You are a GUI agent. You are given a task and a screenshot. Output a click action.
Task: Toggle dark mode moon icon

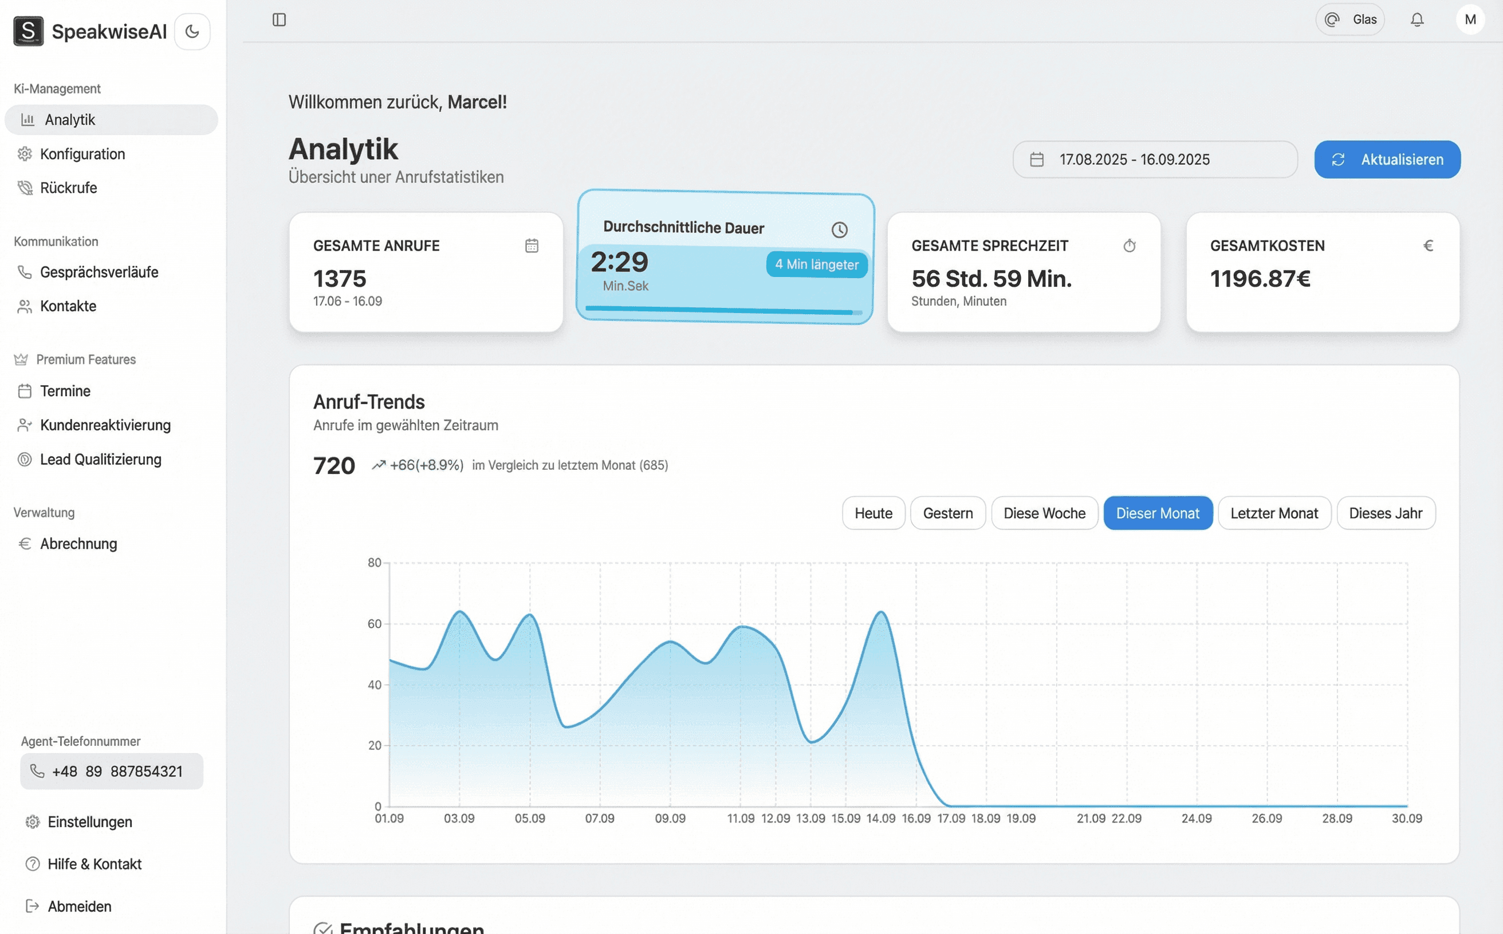point(192,31)
